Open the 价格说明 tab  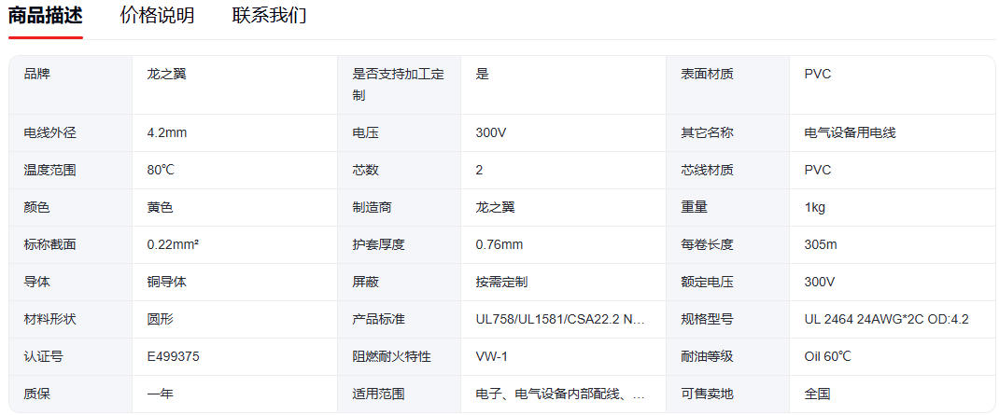click(x=157, y=16)
